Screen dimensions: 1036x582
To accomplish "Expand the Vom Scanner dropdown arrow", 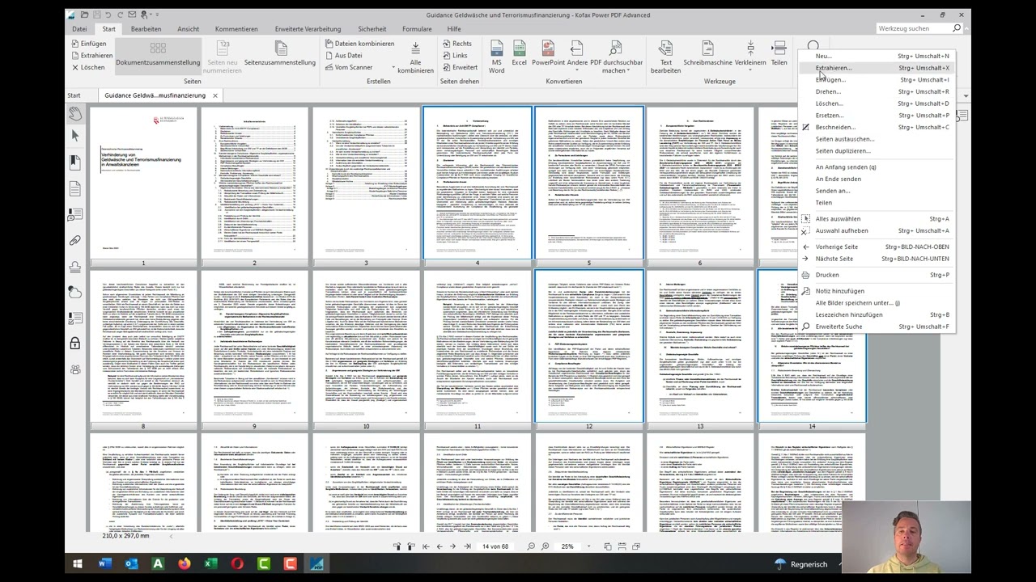I will [393, 67].
